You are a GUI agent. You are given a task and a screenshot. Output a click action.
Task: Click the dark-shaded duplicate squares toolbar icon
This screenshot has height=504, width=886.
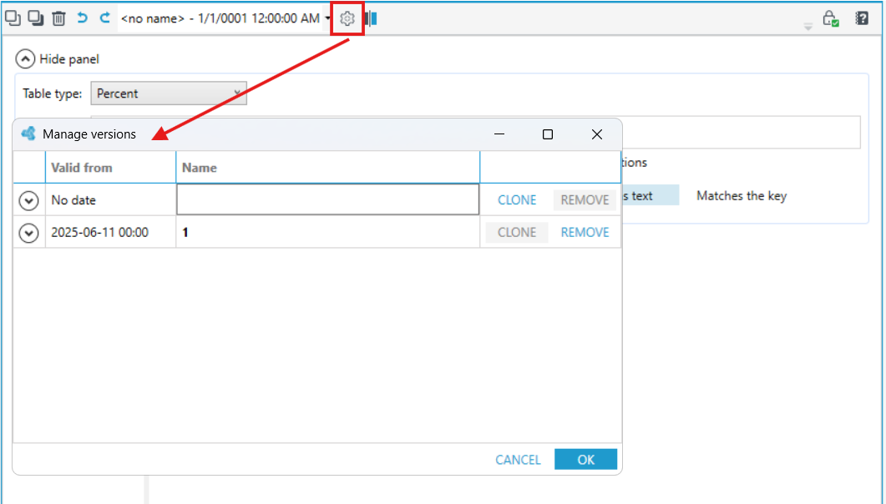[x=36, y=18]
